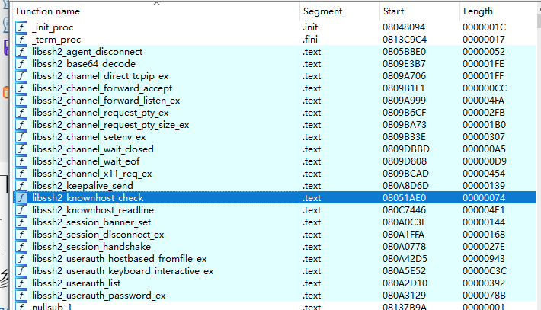Select libssh2_session_handshake function name

pyautogui.click(x=91, y=247)
